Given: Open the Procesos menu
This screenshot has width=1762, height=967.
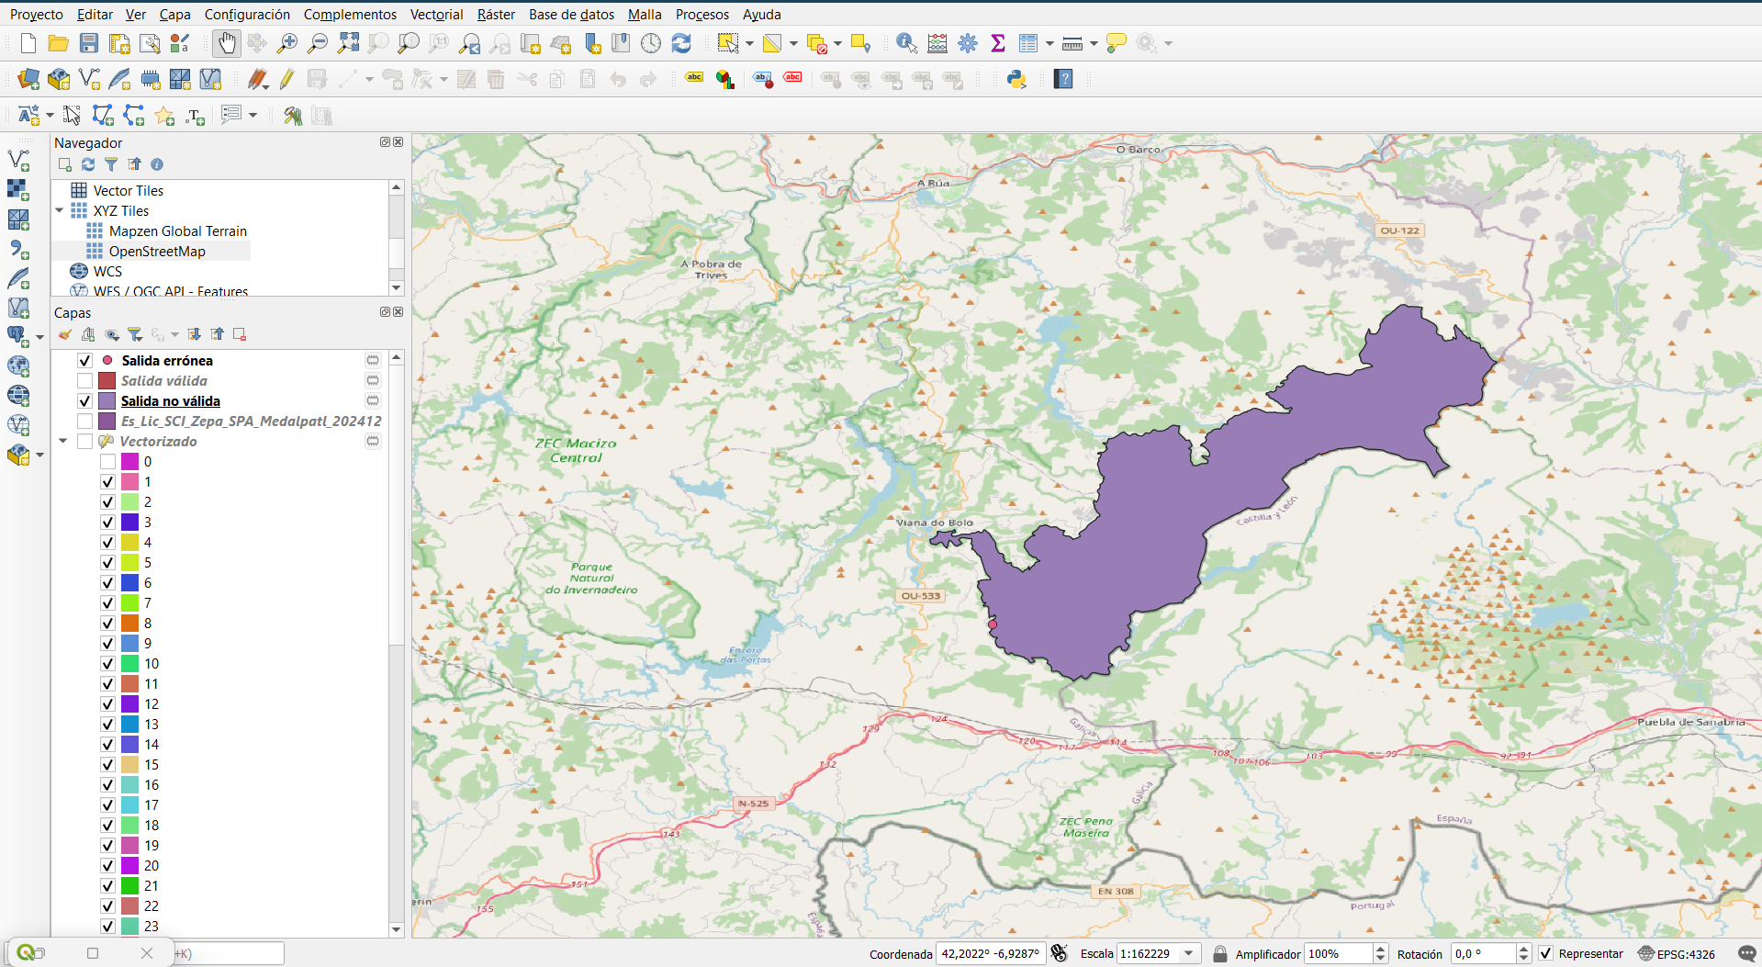Looking at the screenshot, I should [x=701, y=14].
